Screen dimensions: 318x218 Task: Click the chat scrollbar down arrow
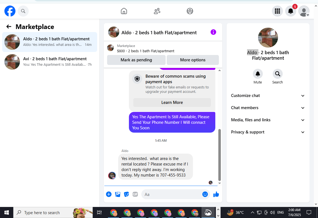[x=219, y=183]
